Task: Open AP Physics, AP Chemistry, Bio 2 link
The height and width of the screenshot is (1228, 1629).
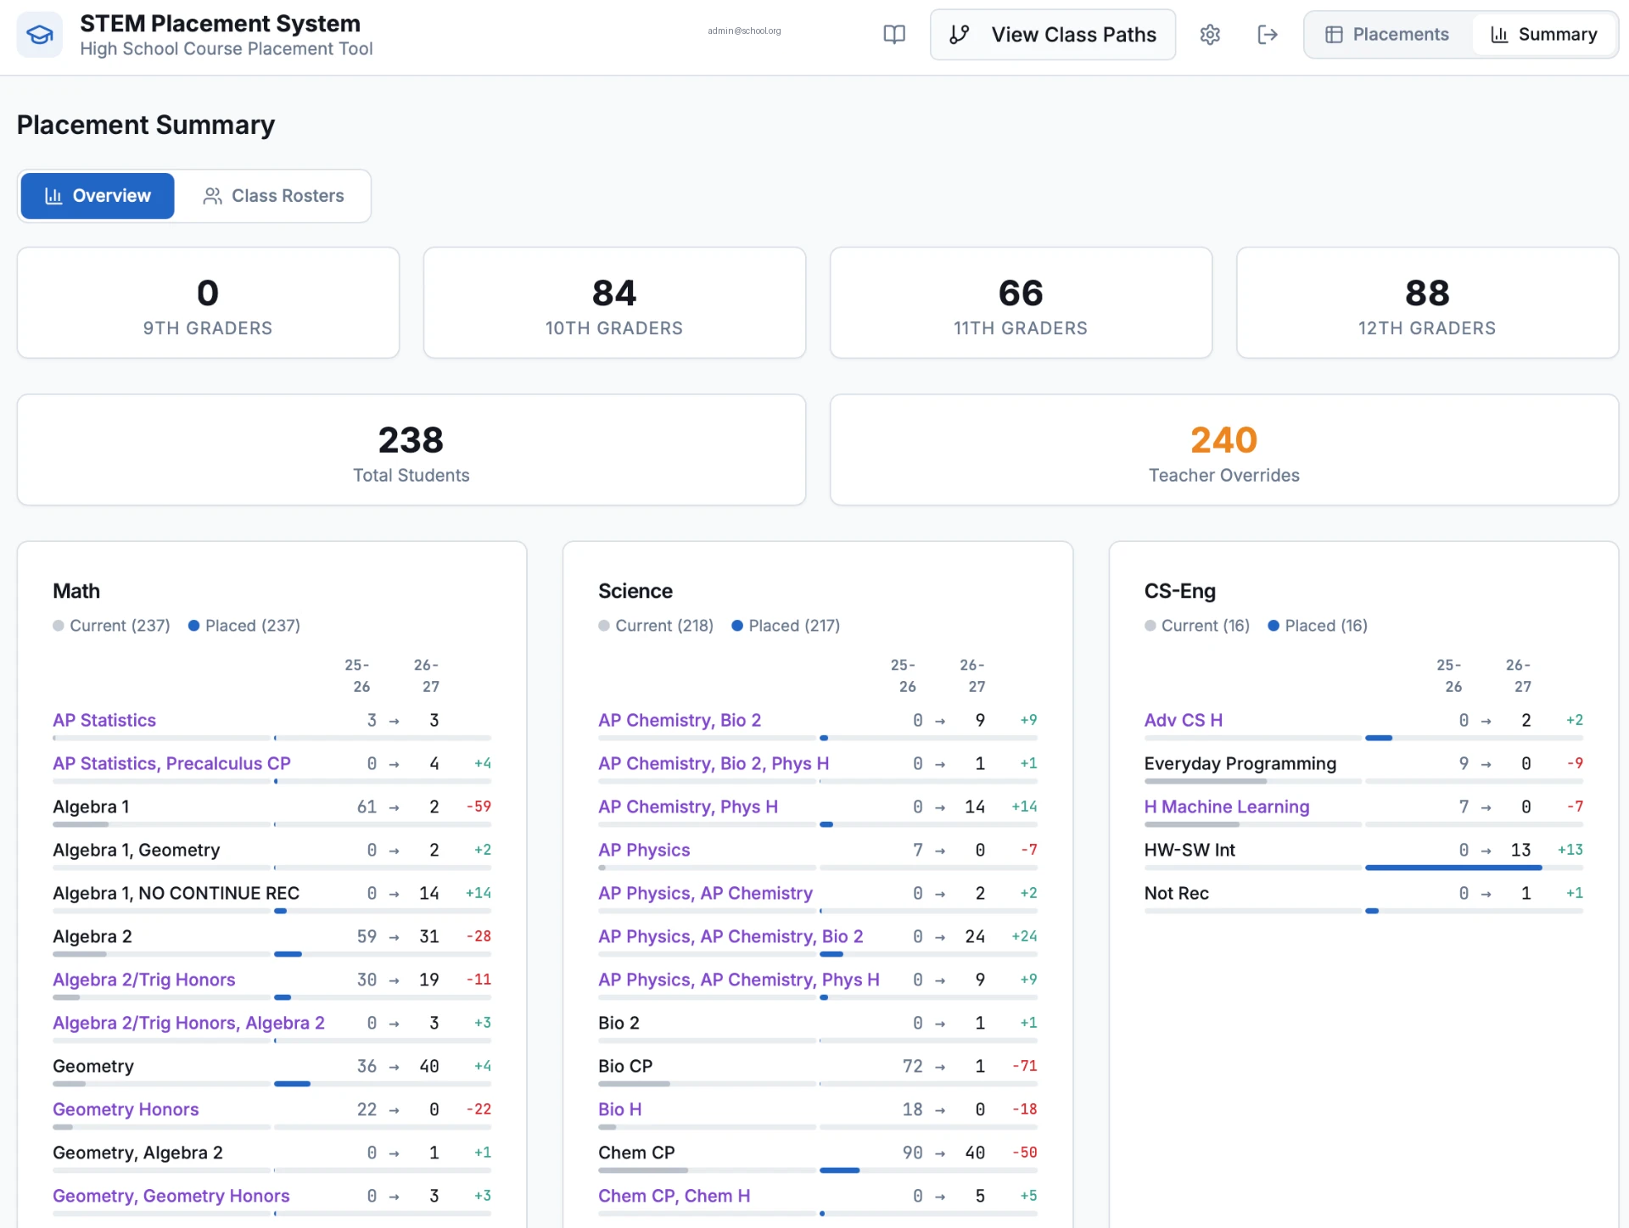Action: pos(731,936)
